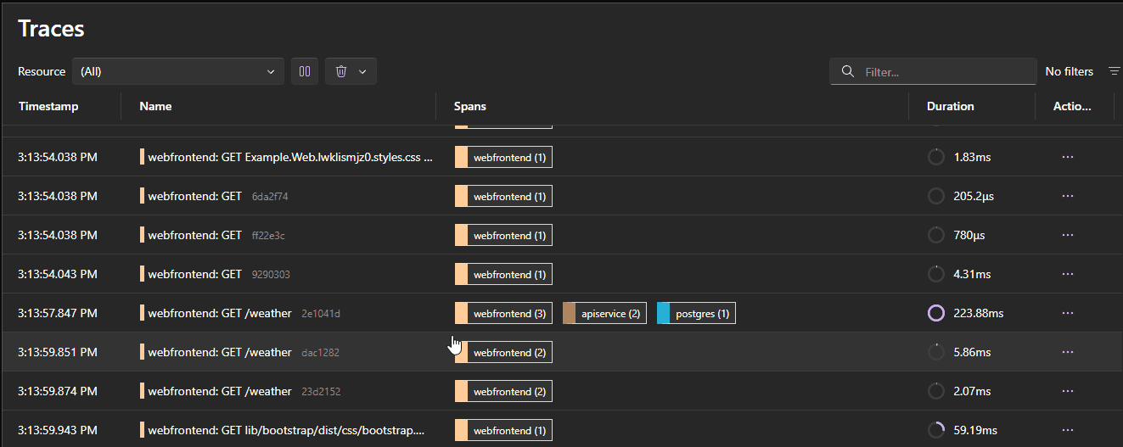Expand the arrow next to trash icon

pyautogui.click(x=362, y=71)
